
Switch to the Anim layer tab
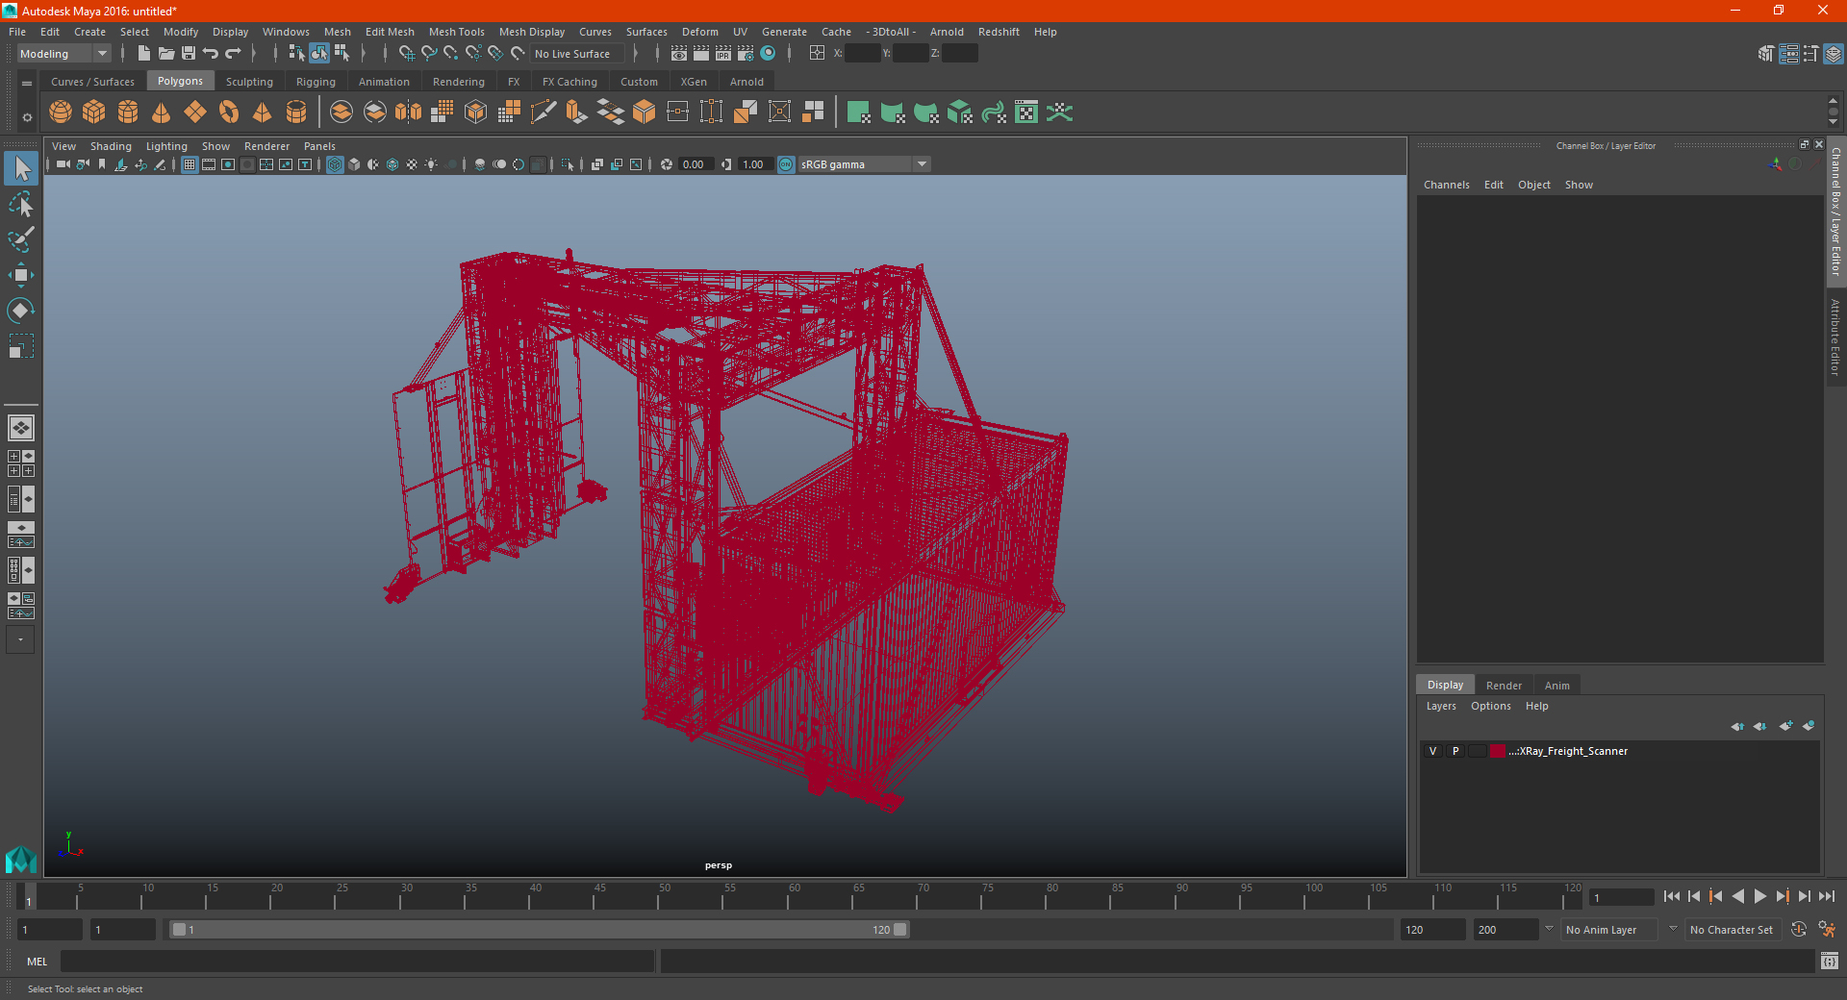point(1556,686)
